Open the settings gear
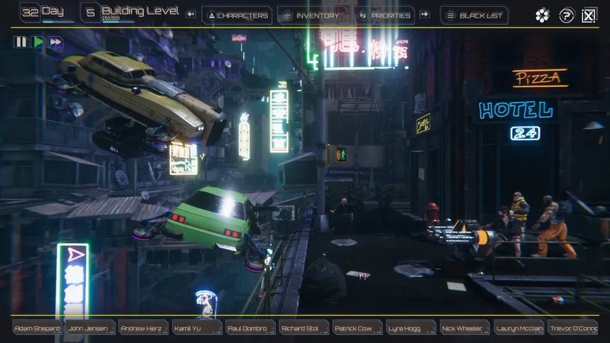Image resolution: width=610 pixels, height=343 pixels. 543,16
